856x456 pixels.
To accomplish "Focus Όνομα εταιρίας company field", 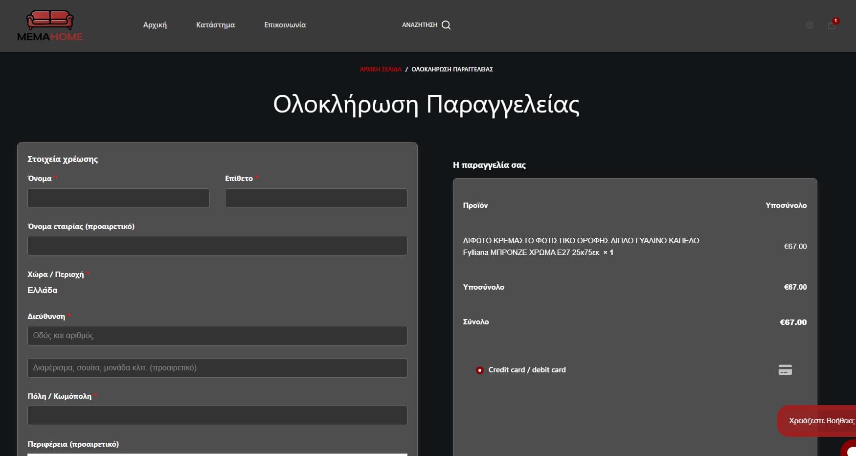I will 217,246.
